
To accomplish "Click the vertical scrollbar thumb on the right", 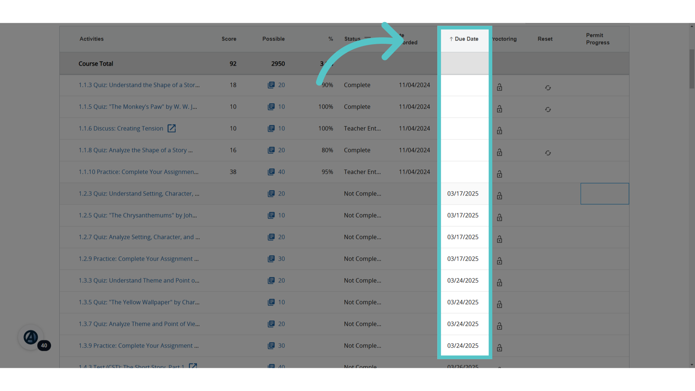I will click(x=692, y=69).
